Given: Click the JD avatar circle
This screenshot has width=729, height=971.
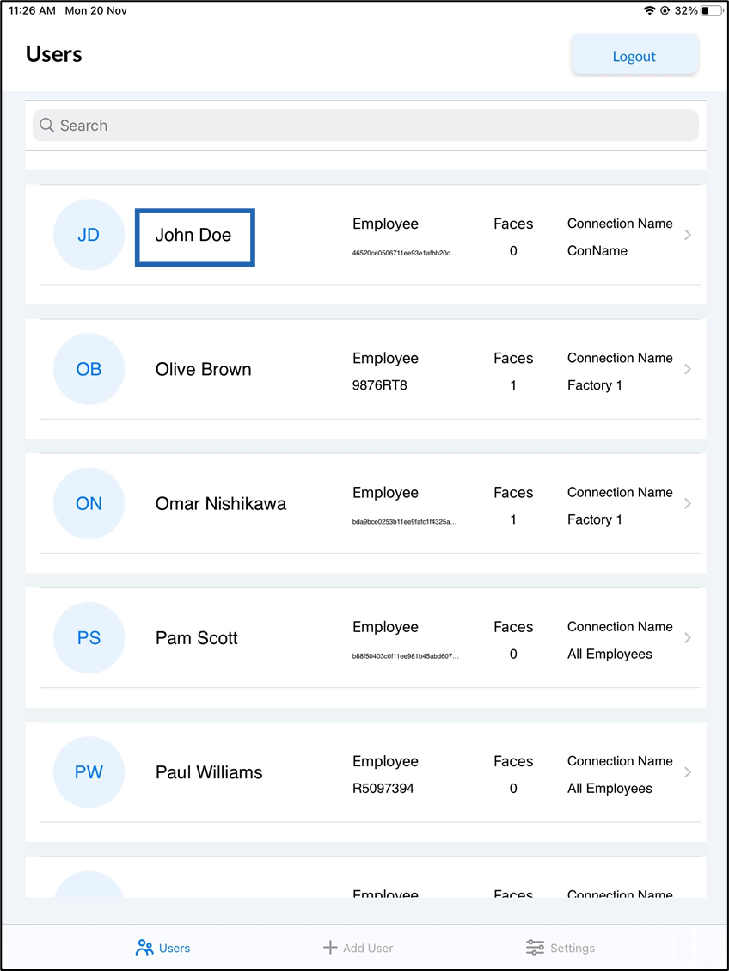Looking at the screenshot, I should [x=89, y=235].
